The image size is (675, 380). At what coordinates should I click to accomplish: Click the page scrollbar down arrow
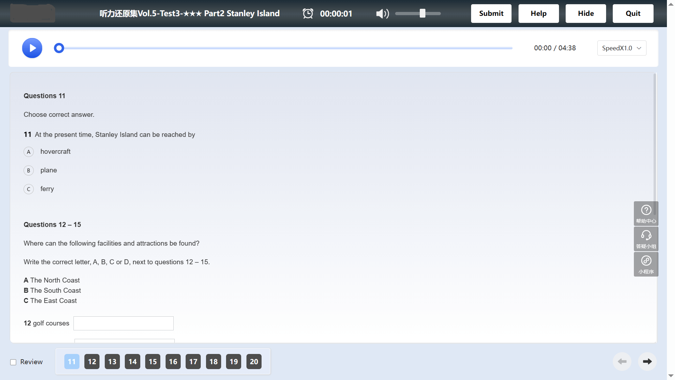(x=671, y=376)
